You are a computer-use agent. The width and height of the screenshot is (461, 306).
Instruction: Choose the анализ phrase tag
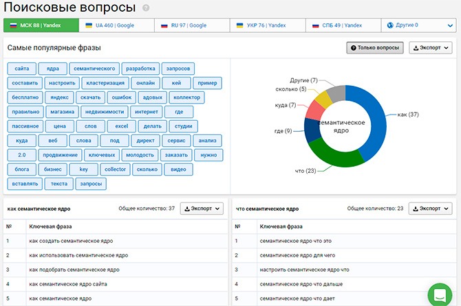pyautogui.click(x=207, y=141)
